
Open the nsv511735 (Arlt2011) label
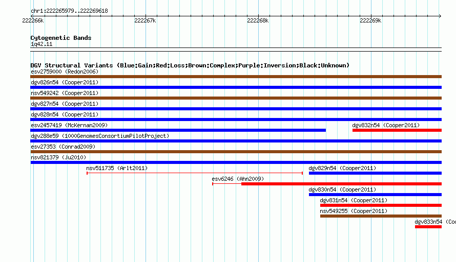pyautogui.click(x=117, y=168)
